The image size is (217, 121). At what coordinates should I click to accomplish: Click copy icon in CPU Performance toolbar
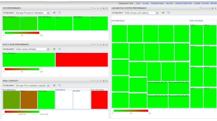pos(59,13)
